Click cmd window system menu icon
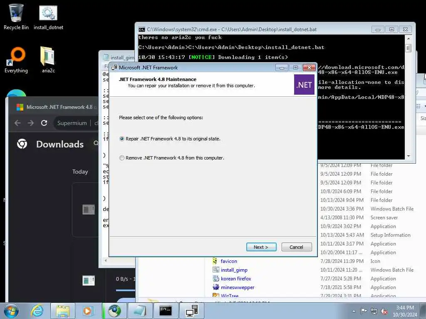 (x=141, y=29)
